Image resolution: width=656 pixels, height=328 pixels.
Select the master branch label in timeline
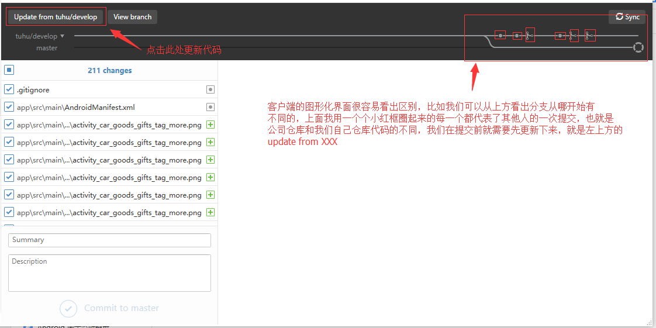click(x=47, y=48)
